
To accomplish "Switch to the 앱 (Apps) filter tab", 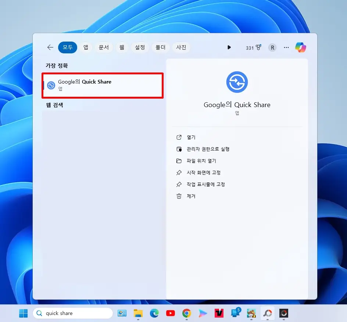I will (x=85, y=47).
